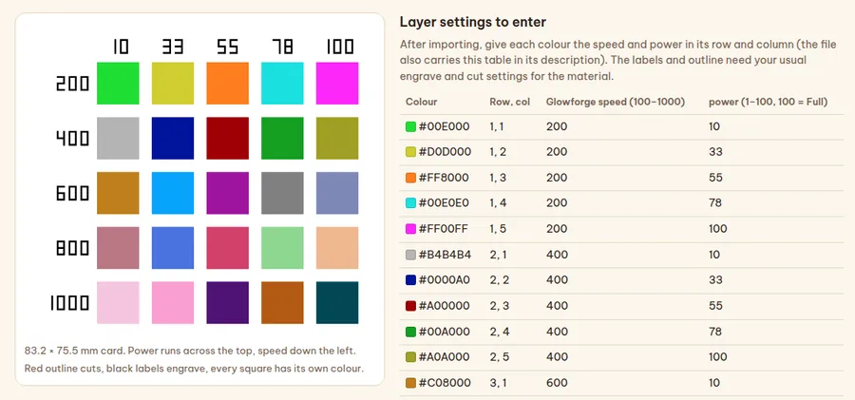Click the dark green square at speed 400, power 78
855x400 pixels.
point(282,138)
